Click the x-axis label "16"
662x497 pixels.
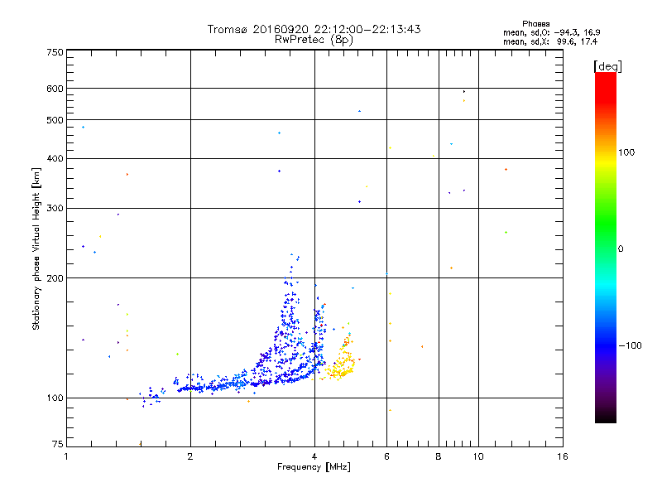click(x=563, y=457)
